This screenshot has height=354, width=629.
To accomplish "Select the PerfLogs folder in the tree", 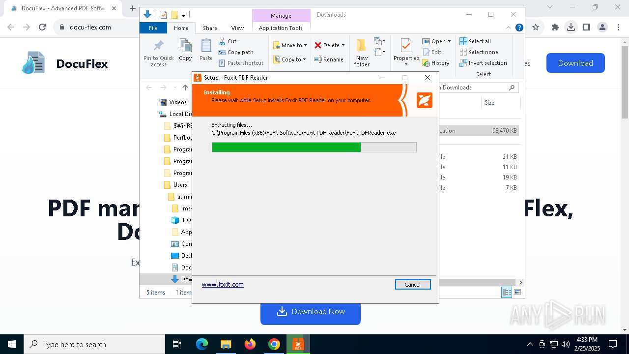I will [x=177, y=138].
